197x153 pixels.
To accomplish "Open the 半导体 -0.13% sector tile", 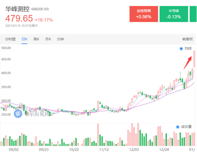I will click(x=174, y=14).
